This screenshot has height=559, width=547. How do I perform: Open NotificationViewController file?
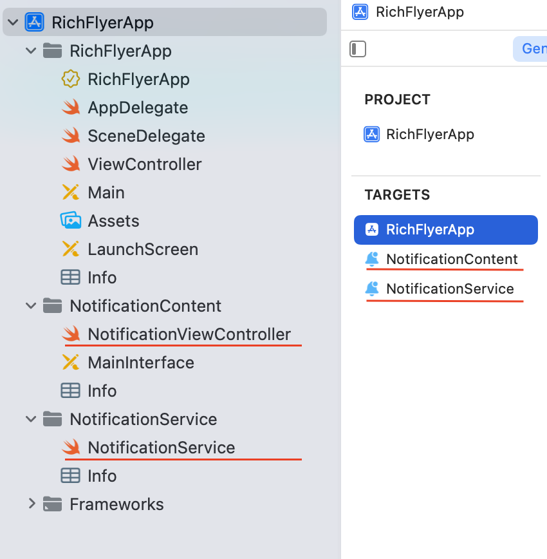click(189, 334)
